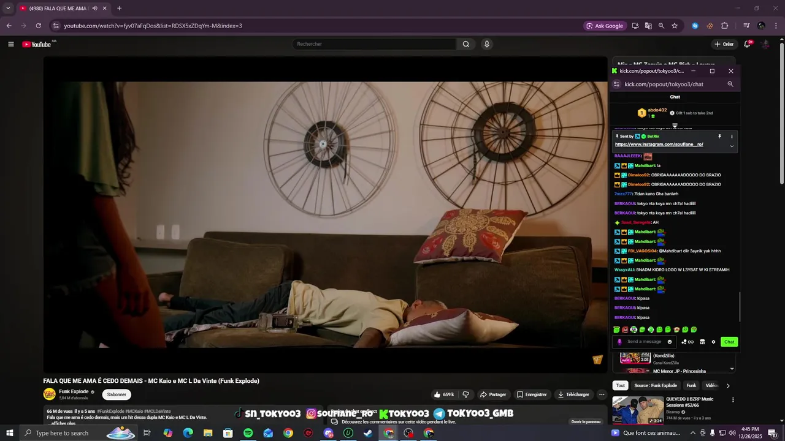This screenshot has height=441, width=785.
Task: Click the YouTube search magnifier button
Action: [466, 44]
